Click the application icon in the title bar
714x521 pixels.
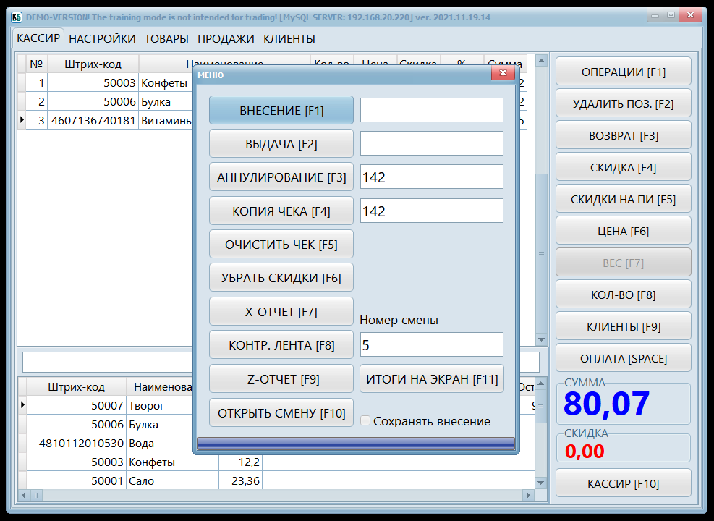tap(17, 17)
